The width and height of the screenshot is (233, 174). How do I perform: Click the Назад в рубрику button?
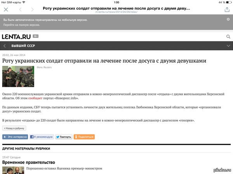point(14,128)
